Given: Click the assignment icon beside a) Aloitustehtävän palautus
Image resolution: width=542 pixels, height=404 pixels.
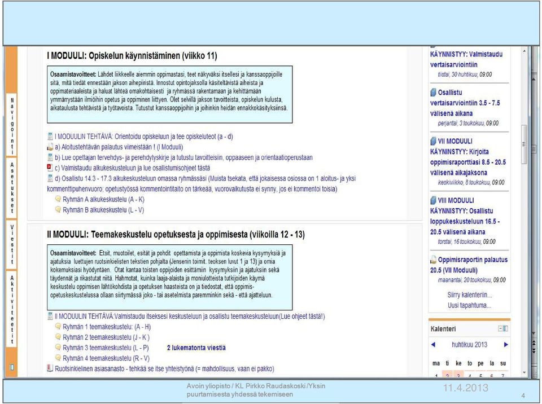Looking at the screenshot, I should [x=50, y=147].
